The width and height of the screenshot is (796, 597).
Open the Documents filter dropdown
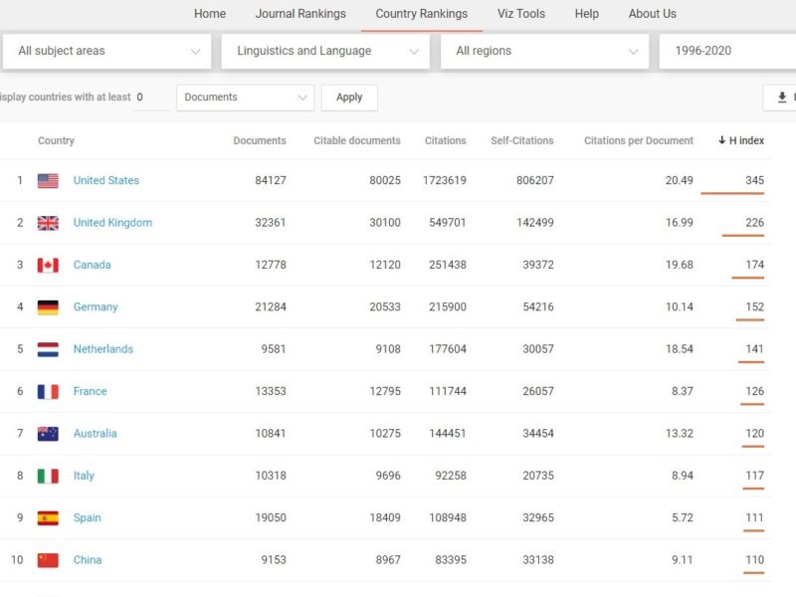[x=245, y=98]
